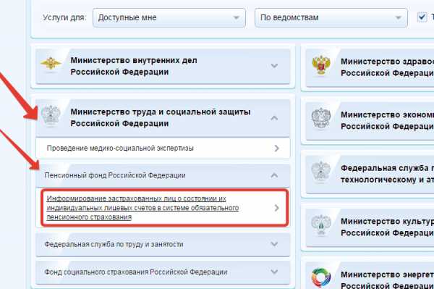The width and height of the screenshot is (434, 289).
Task: Select Министерство труда и социальной защиты heading
Action: (x=161, y=117)
